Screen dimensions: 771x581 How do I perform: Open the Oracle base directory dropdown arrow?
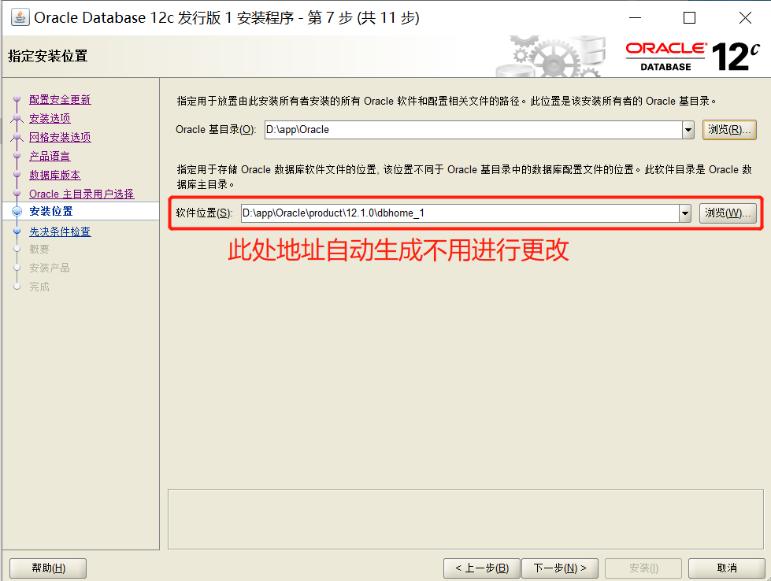point(688,130)
